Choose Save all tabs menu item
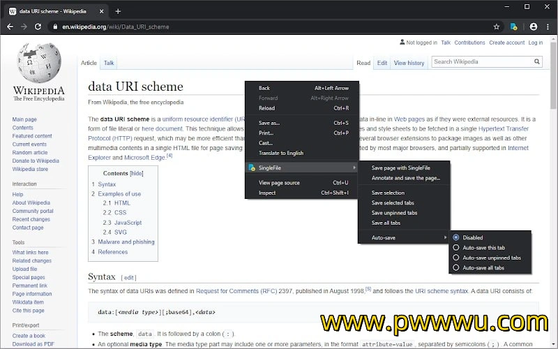 coord(404,223)
